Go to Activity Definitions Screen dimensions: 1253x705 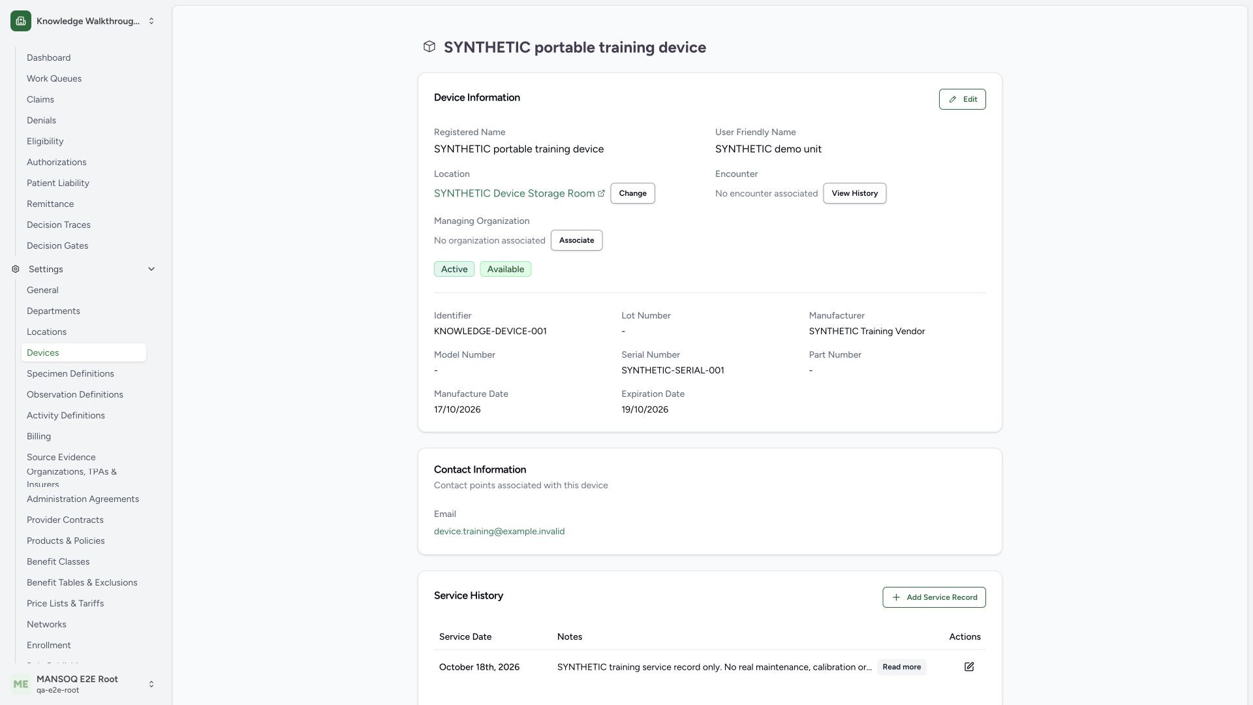84,415
